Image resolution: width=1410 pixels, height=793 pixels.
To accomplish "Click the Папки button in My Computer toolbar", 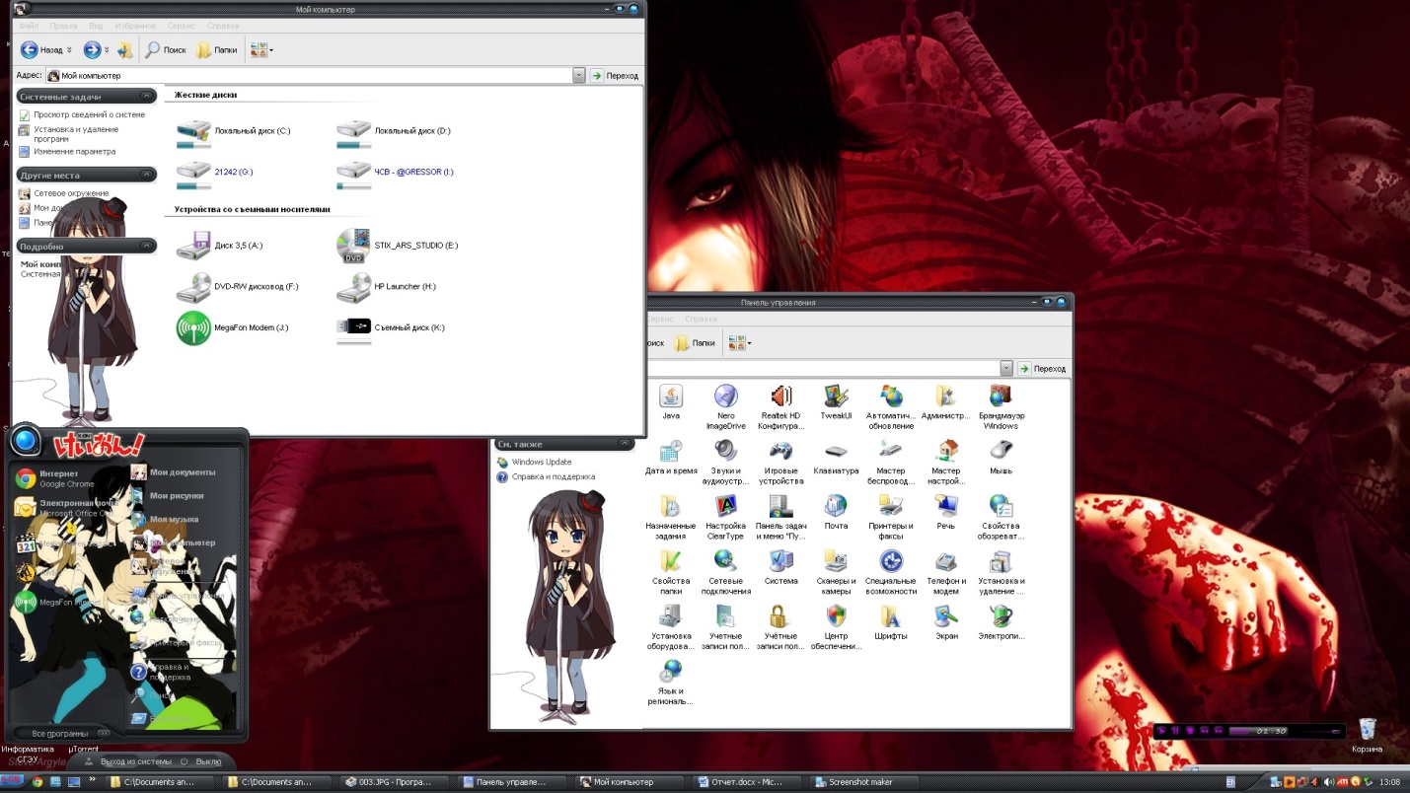I will (217, 49).
